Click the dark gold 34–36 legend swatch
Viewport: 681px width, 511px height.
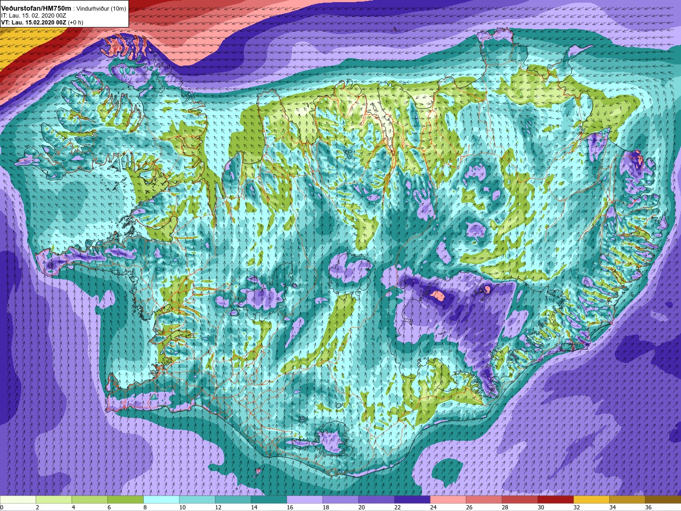[x=627, y=500]
